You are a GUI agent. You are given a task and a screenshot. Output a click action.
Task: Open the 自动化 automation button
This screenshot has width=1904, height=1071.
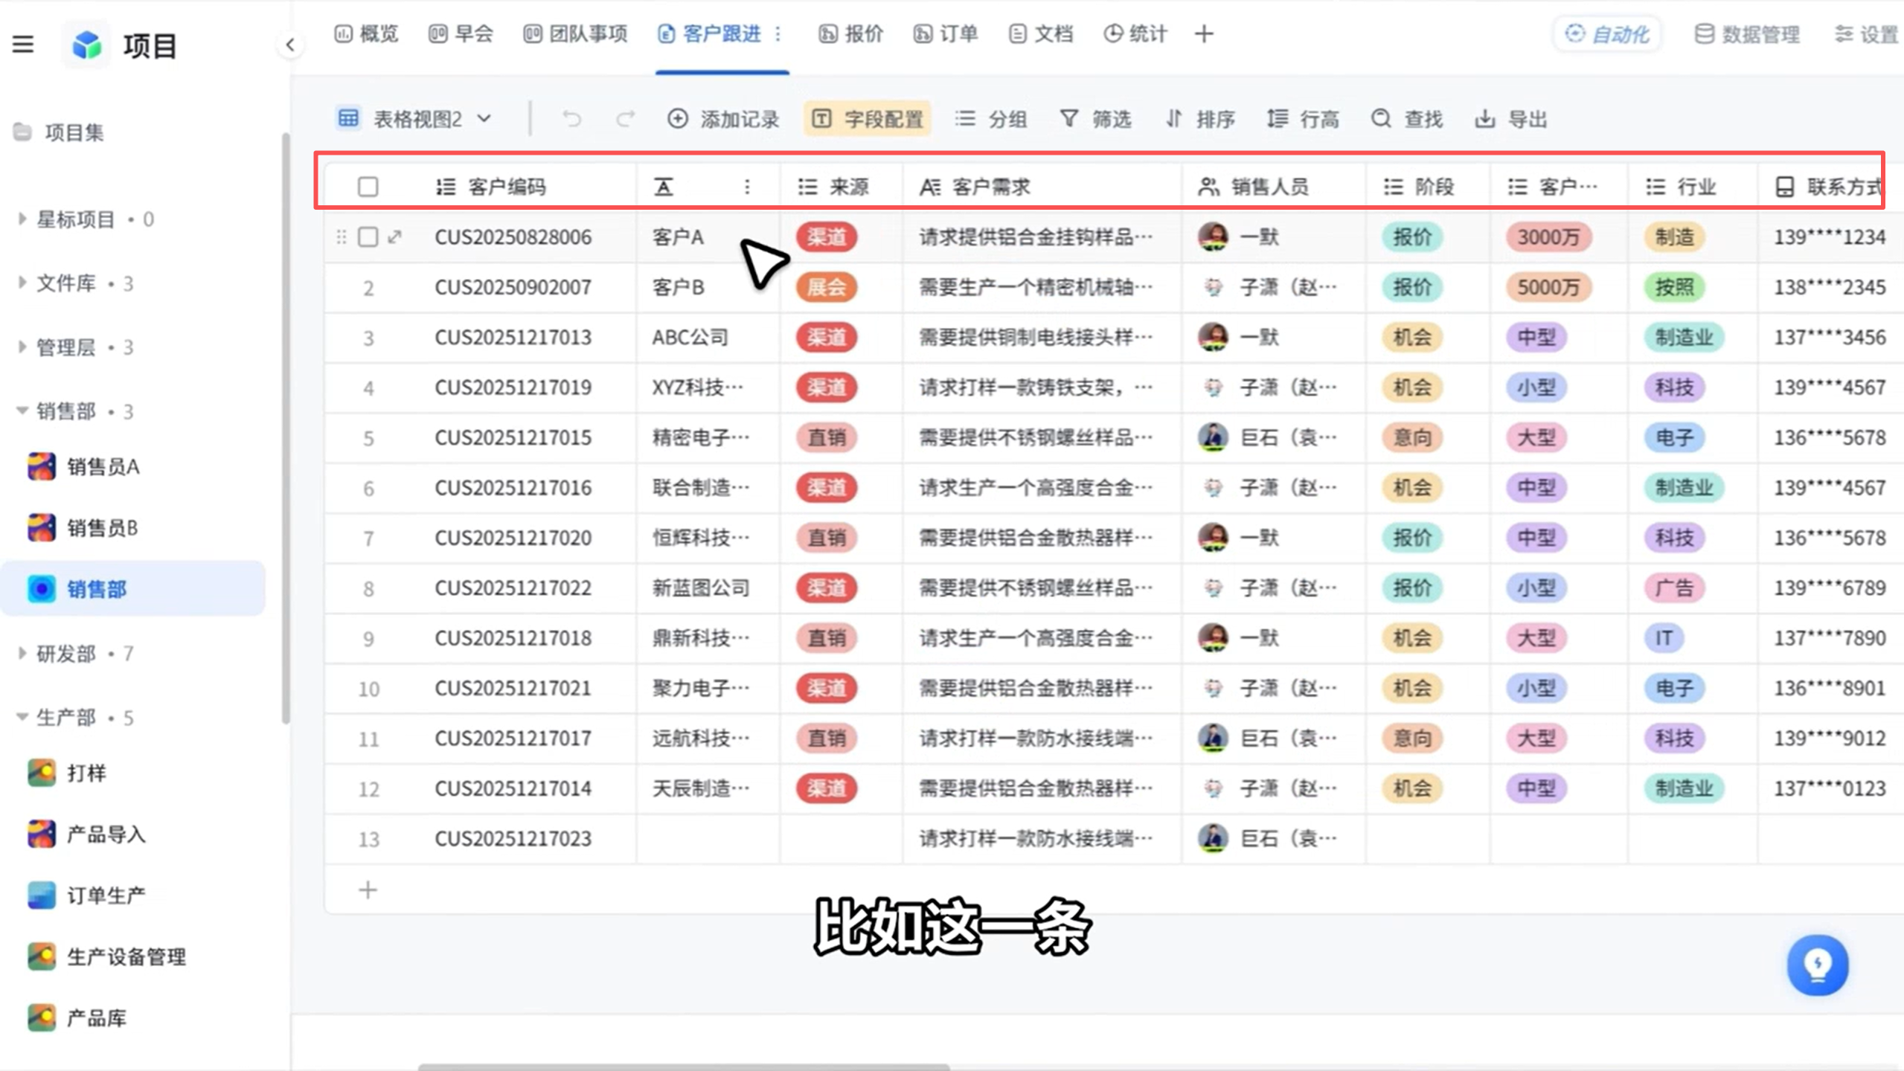coord(1607,34)
